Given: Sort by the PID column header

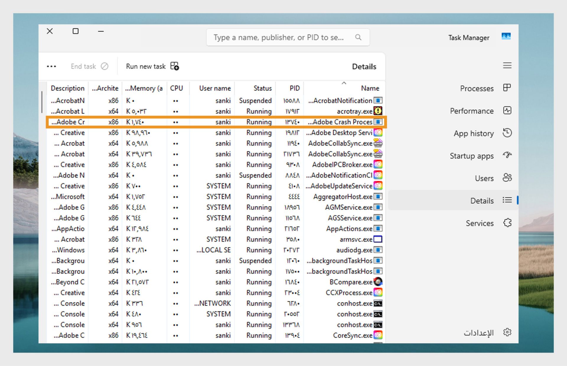Looking at the screenshot, I should [x=294, y=88].
